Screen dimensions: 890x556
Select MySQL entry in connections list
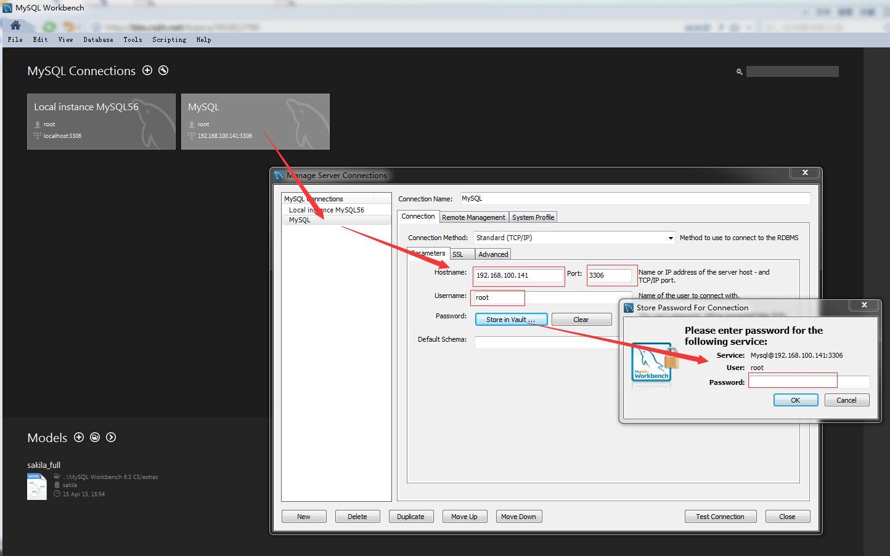tap(337, 220)
